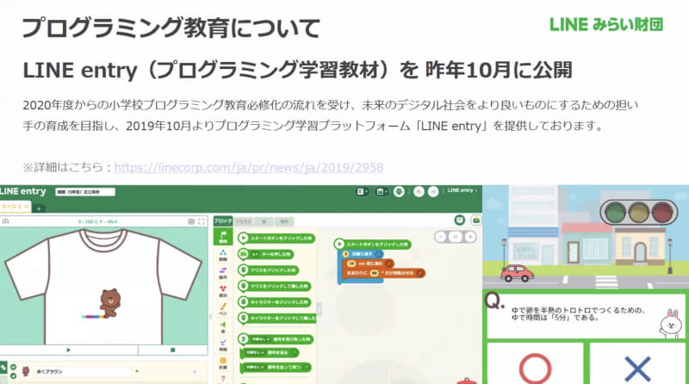Reset the block workspace zoom
This screenshot has width=689, height=384.
click(x=456, y=238)
